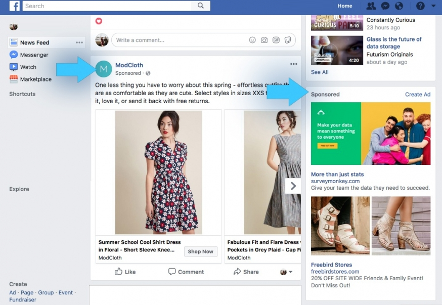Viewport: 442px width, 305px height.
Task: Share the ModCloth post
Action: tap(246, 272)
